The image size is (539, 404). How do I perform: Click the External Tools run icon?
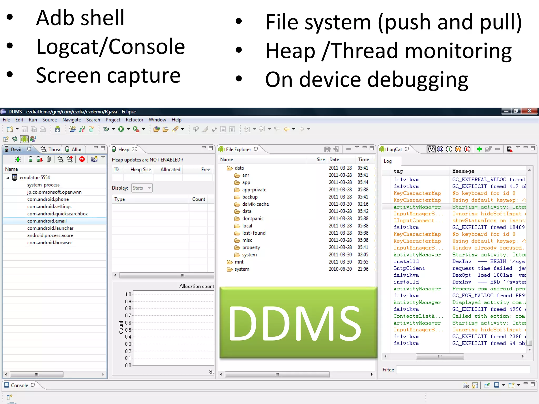click(x=136, y=129)
